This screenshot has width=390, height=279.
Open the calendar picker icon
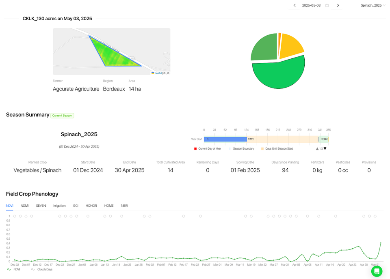click(327, 5)
